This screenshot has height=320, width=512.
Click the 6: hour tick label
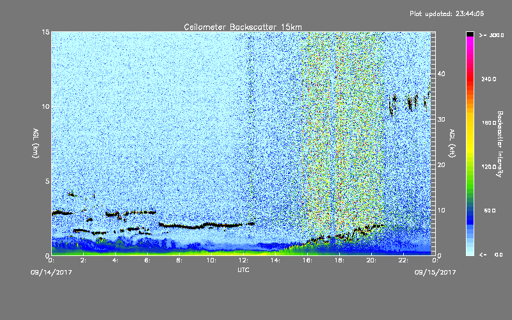pyautogui.click(x=147, y=260)
